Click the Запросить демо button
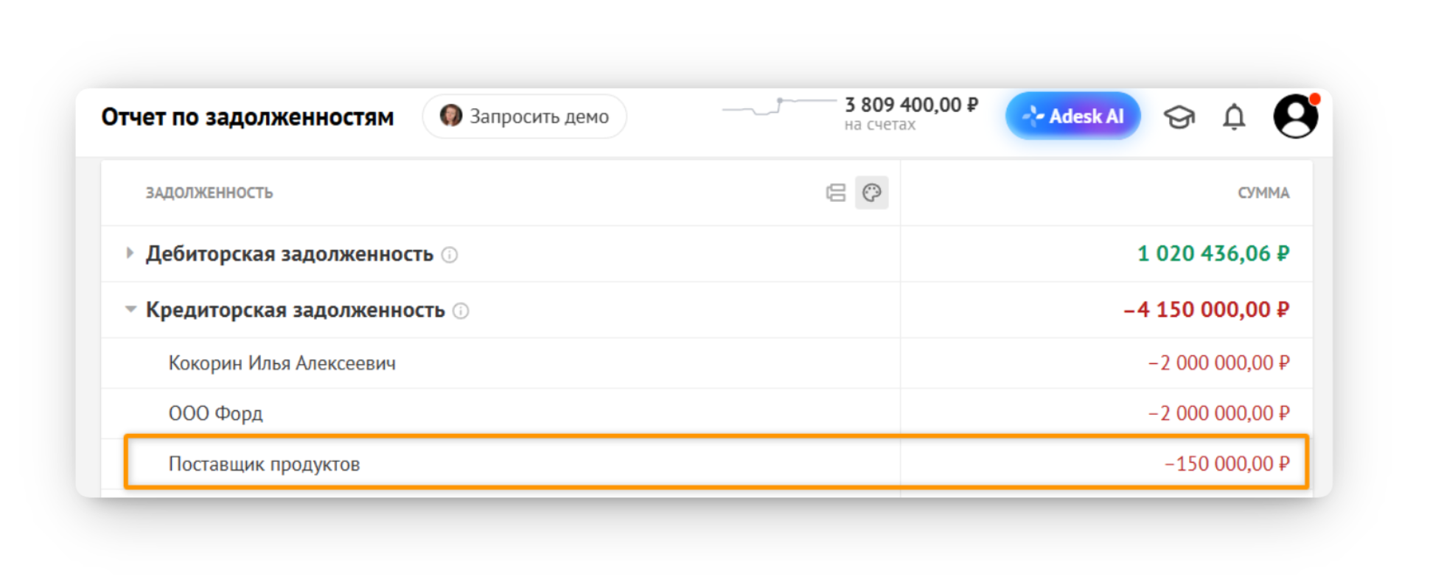Screen dimensions: 1430x585 pyautogui.click(x=524, y=116)
